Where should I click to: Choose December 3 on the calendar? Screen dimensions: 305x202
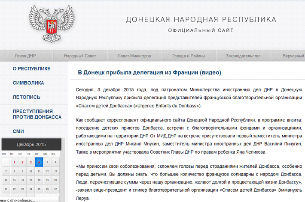(30, 162)
